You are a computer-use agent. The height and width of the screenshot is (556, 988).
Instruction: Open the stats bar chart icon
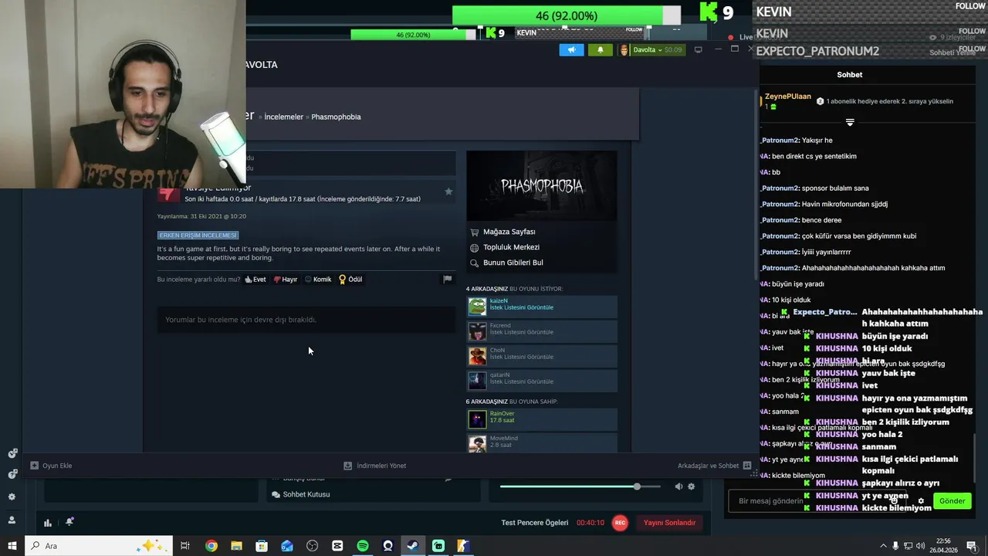coord(48,523)
